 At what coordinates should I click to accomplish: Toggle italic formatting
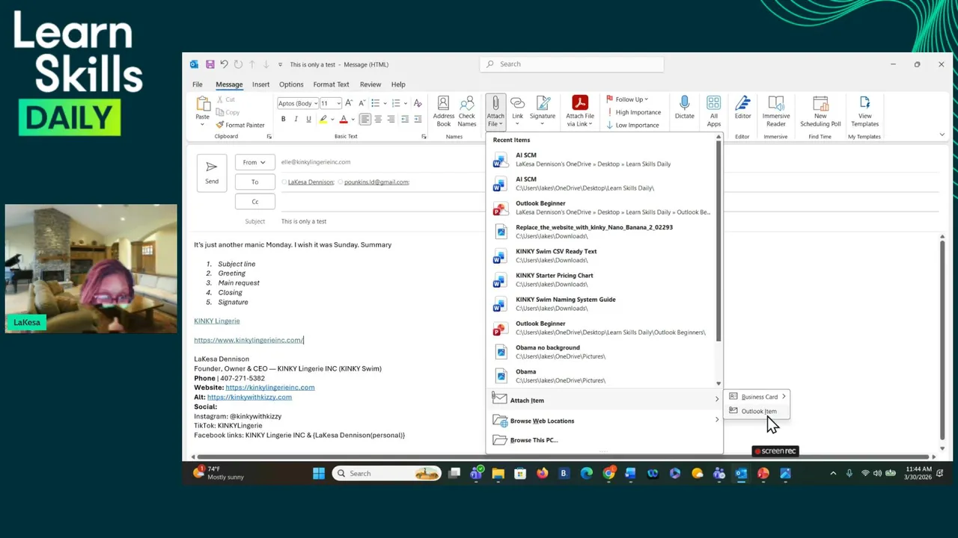tap(296, 119)
